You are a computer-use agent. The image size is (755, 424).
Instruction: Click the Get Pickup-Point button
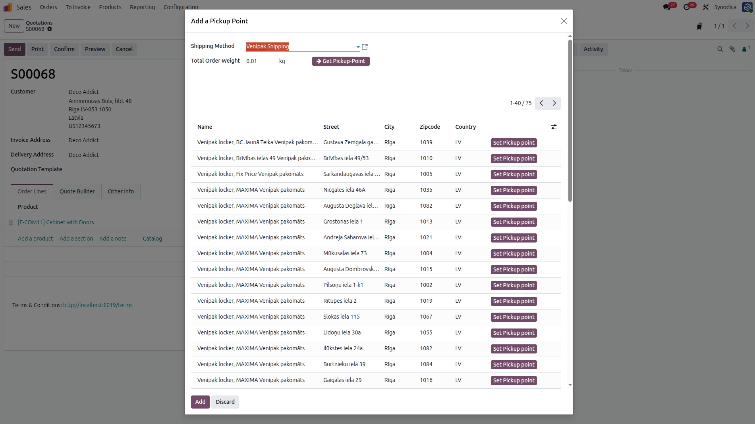tap(341, 61)
